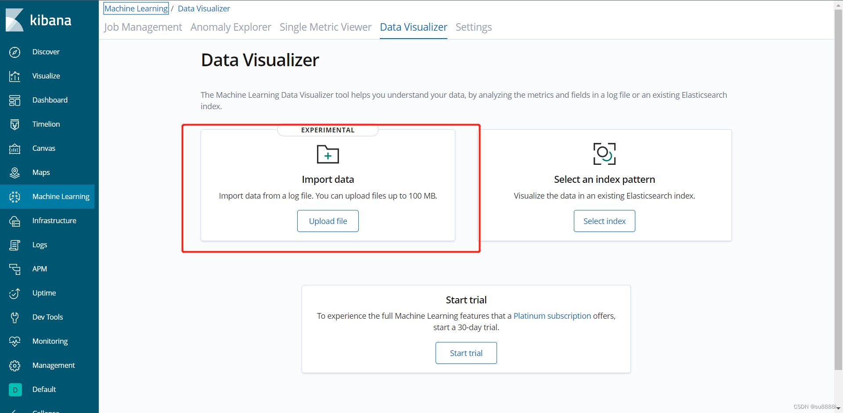Open Dev Tools label in sidebar
Screen dimensions: 843x413
(x=47, y=317)
